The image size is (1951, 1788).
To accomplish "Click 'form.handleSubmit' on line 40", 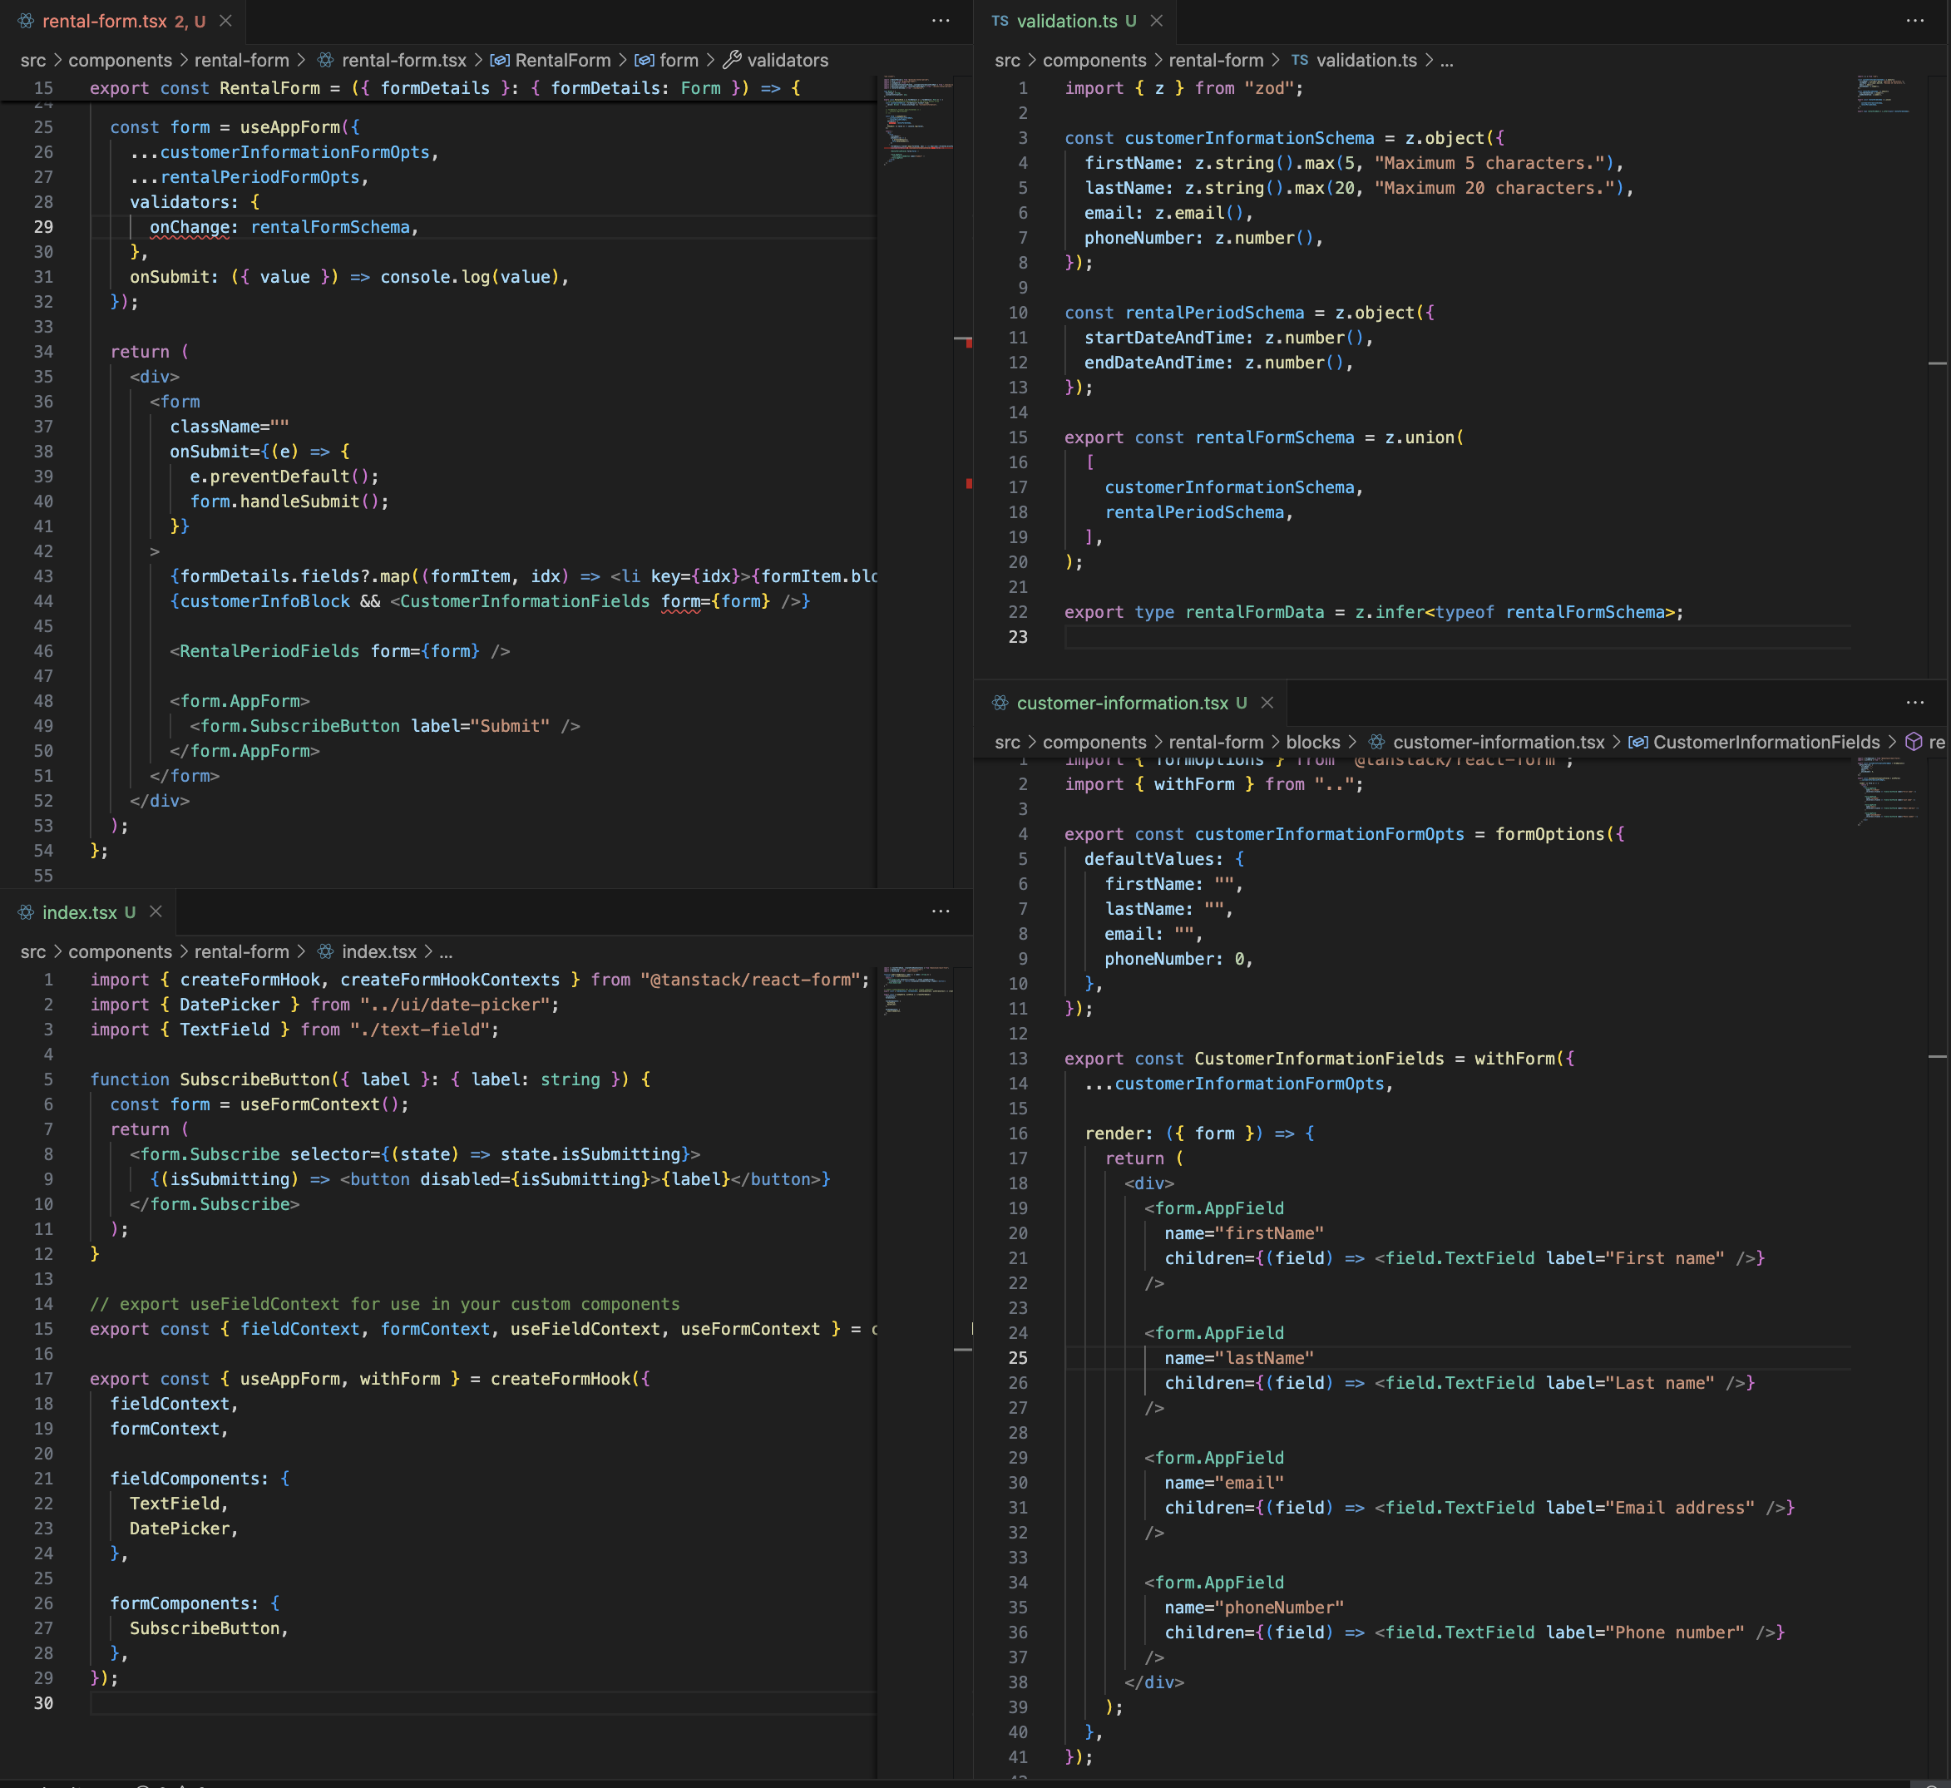I will pyautogui.click(x=274, y=501).
